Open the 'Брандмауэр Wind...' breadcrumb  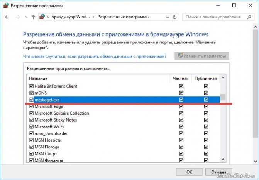(x=71, y=17)
